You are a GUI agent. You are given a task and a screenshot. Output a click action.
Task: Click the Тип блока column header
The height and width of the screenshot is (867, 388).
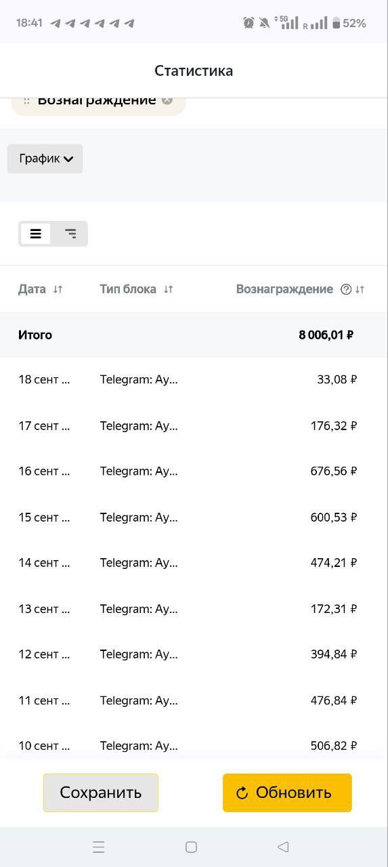(x=128, y=289)
